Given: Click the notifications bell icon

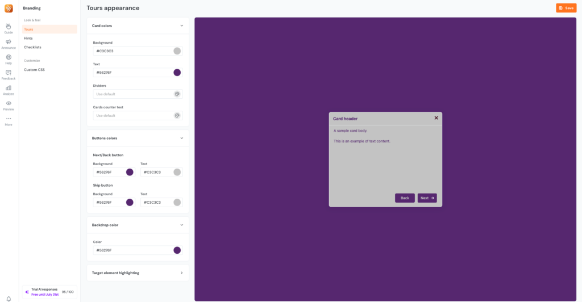Looking at the screenshot, I should (9, 299).
